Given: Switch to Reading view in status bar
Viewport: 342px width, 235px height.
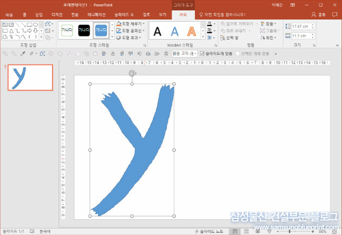Looking at the screenshot, I should point(258,231).
